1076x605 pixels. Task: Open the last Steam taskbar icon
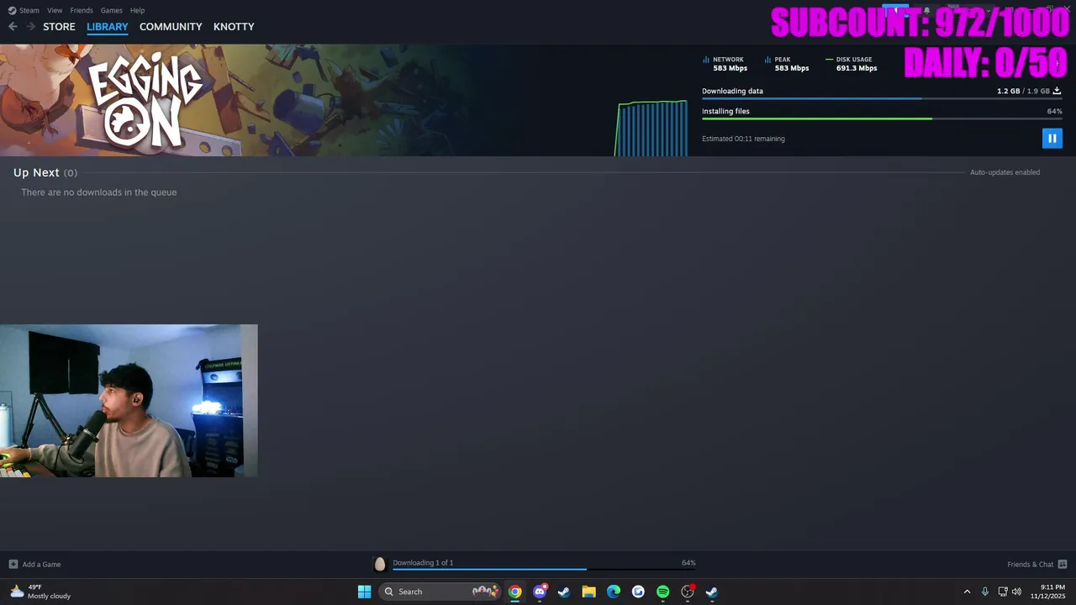pyautogui.click(x=712, y=592)
